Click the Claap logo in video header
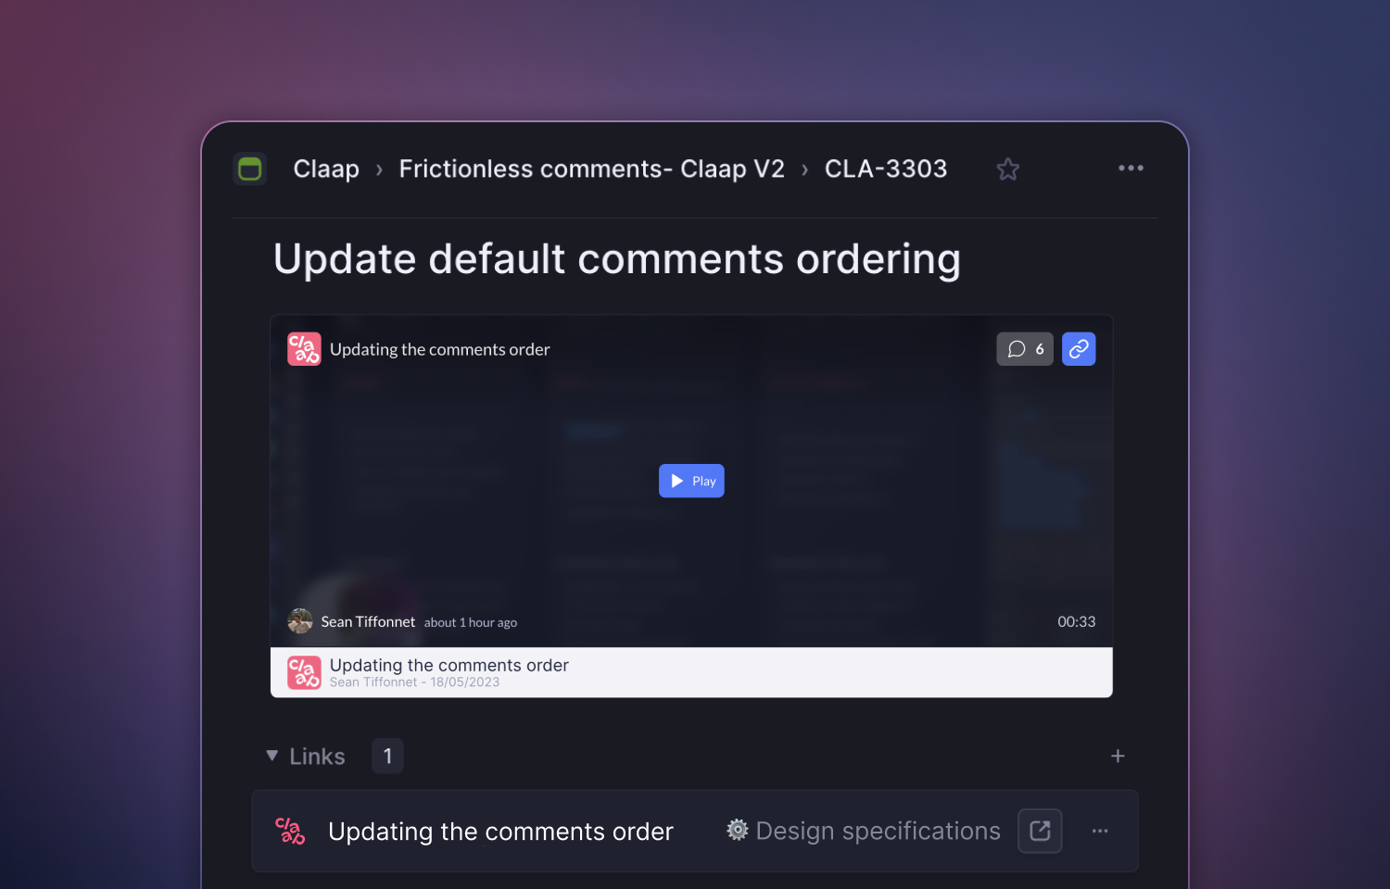 click(304, 349)
